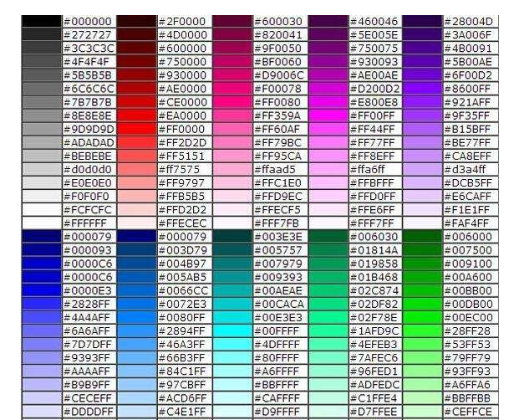Pick the cyan swatch beside #00FFFF
This screenshot has width=519, height=420.
tap(232, 331)
